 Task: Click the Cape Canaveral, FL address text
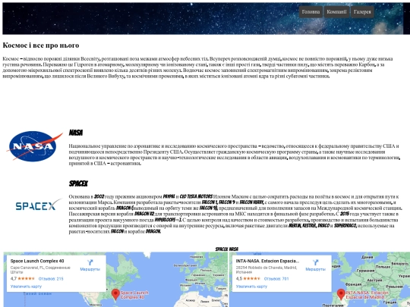point(40,270)
